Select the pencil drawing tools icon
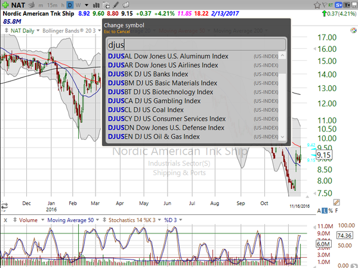The width and height of the screenshot is (358, 268). click(116, 5)
